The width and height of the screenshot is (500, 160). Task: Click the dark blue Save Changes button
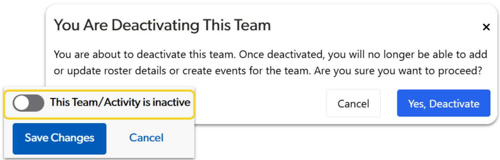click(x=60, y=139)
